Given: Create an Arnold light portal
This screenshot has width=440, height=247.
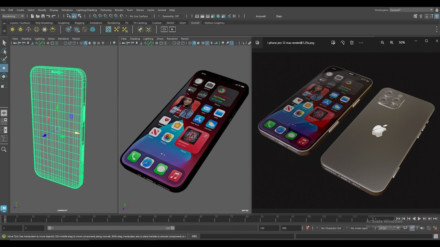Looking at the screenshot, I should [44, 30].
